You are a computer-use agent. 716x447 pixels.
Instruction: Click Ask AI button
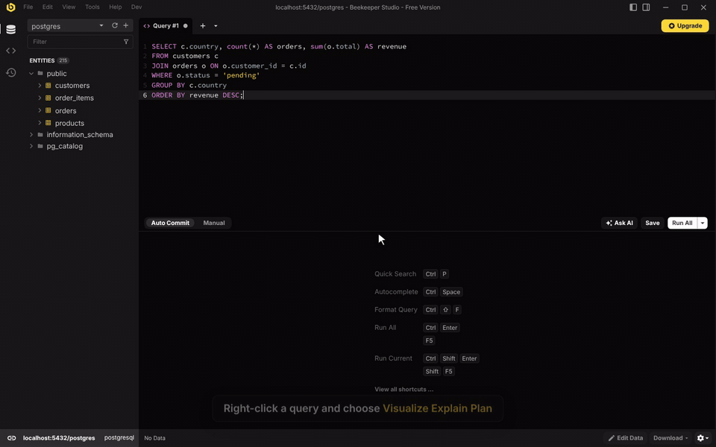coord(619,223)
